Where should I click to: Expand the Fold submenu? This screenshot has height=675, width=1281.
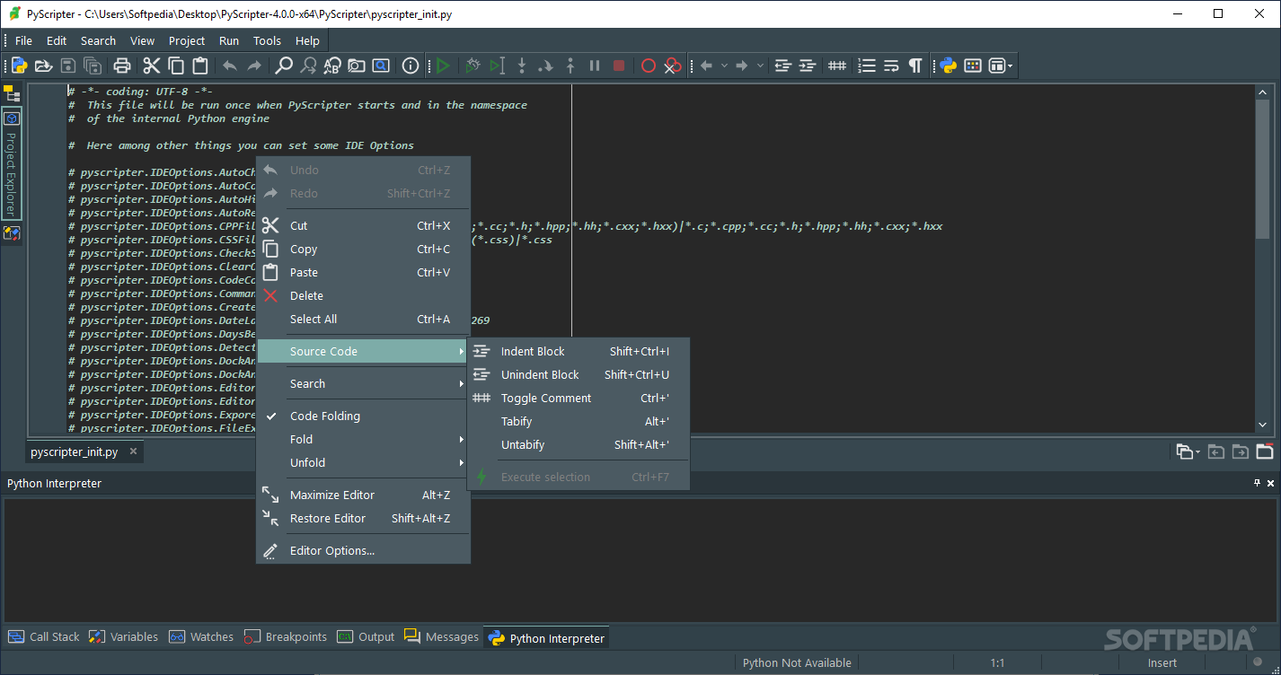(363, 439)
